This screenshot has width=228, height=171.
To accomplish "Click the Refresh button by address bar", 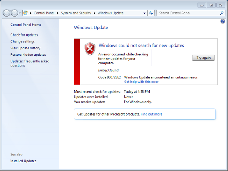I will pyautogui.click(x=151, y=13).
